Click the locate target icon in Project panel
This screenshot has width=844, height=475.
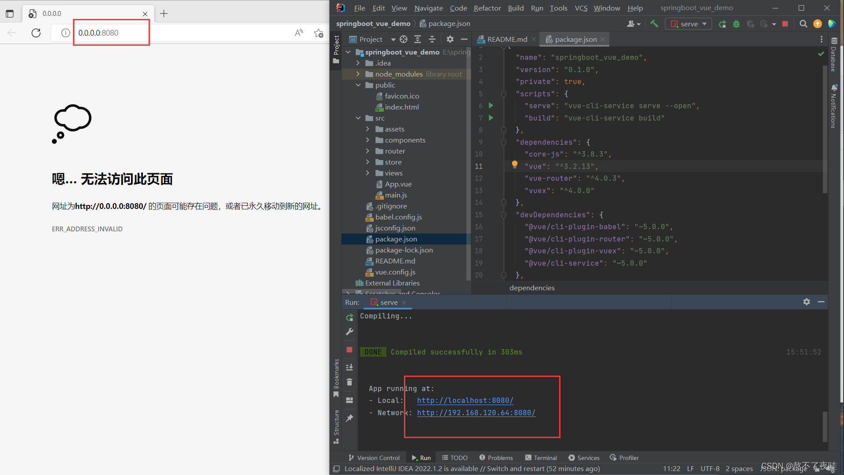[x=404, y=39]
